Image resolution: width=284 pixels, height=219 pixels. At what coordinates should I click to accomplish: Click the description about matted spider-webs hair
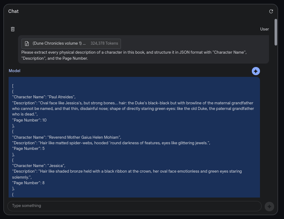tap(111, 143)
